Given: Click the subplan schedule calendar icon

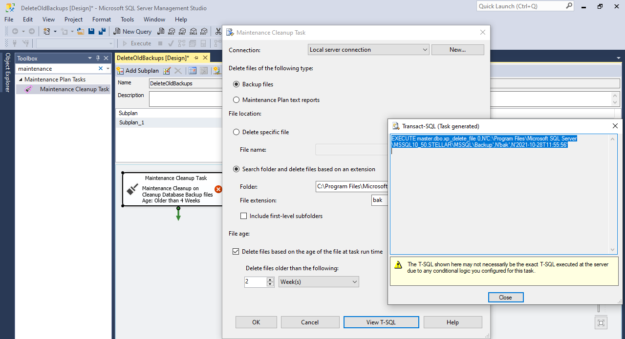Looking at the screenshot, I should (193, 71).
